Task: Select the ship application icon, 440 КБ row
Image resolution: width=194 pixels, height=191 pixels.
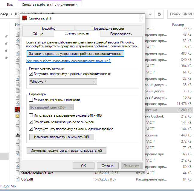Action: (x=18, y=135)
